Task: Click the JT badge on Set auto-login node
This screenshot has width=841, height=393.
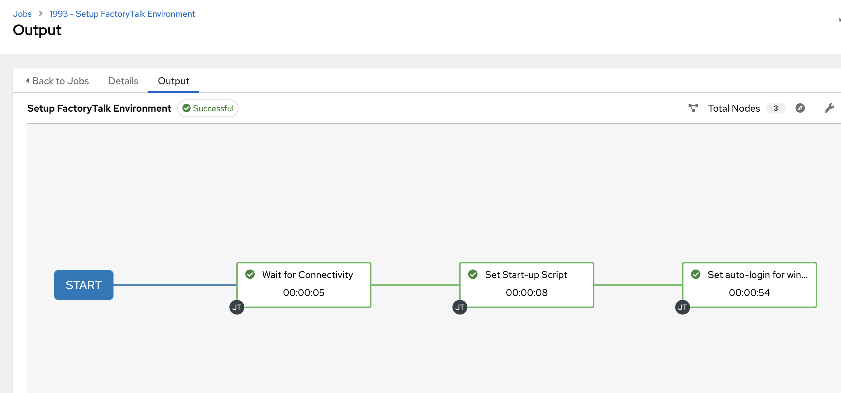Action: point(682,307)
